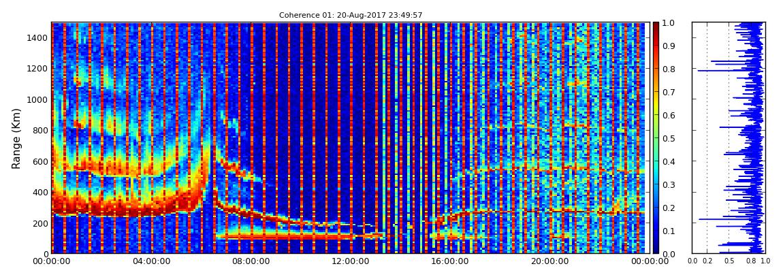Screen dimensions: 783x277
Task: Click the colorbar 0.7 label
Action: pos(668,93)
